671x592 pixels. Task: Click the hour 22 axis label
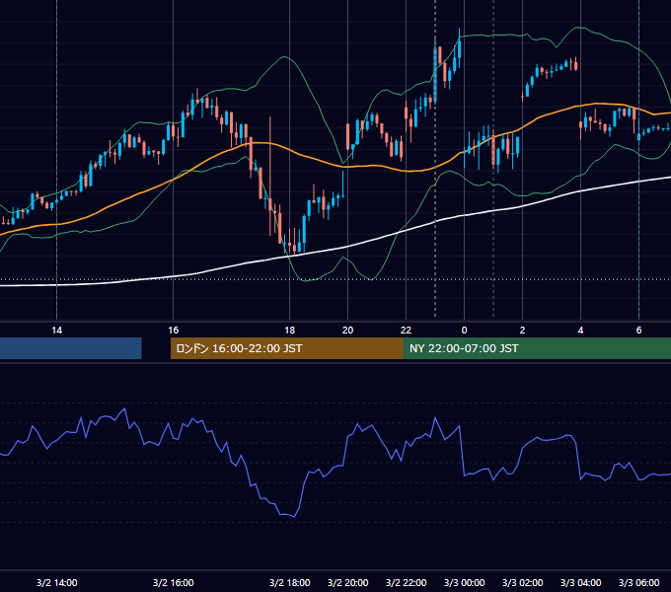[x=407, y=331]
